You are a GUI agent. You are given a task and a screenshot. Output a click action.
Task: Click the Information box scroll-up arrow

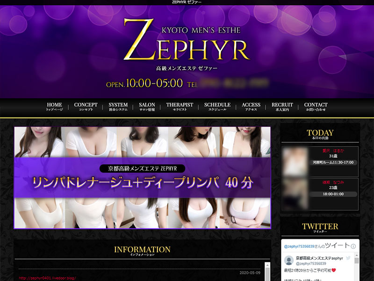point(267,266)
